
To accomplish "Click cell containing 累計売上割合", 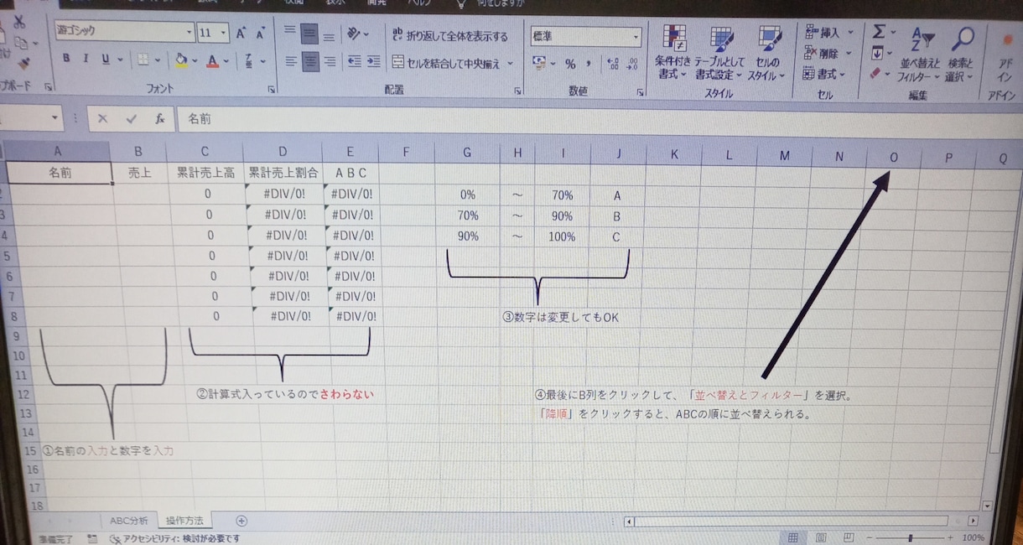I will pos(283,173).
